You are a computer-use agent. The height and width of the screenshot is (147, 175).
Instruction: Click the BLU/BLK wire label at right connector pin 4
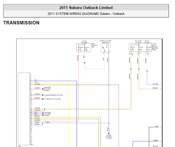point(156,140)
